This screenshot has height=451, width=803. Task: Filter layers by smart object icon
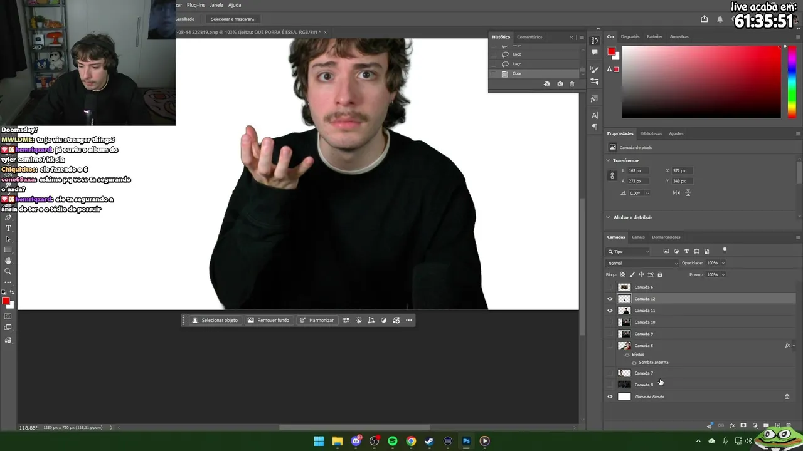[706, 251]
